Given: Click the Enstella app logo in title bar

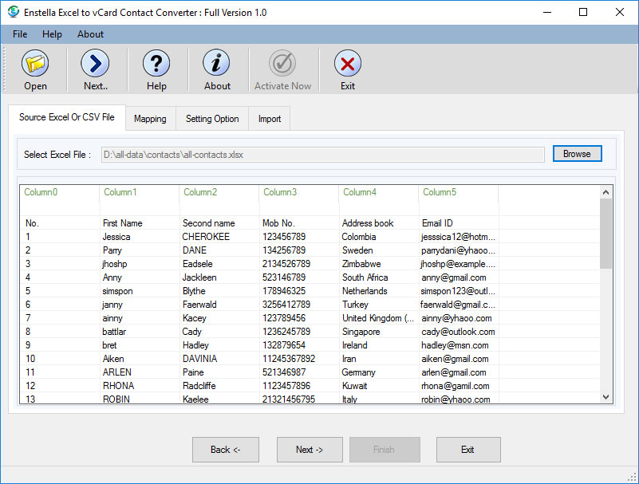Looking at the screenshot, I should (x=14, y=12).
